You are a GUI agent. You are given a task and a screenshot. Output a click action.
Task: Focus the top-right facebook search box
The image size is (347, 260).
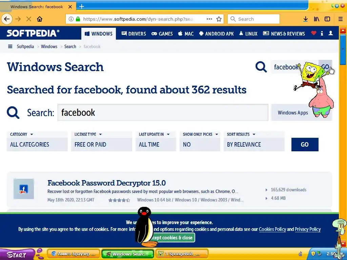(294, 67)
